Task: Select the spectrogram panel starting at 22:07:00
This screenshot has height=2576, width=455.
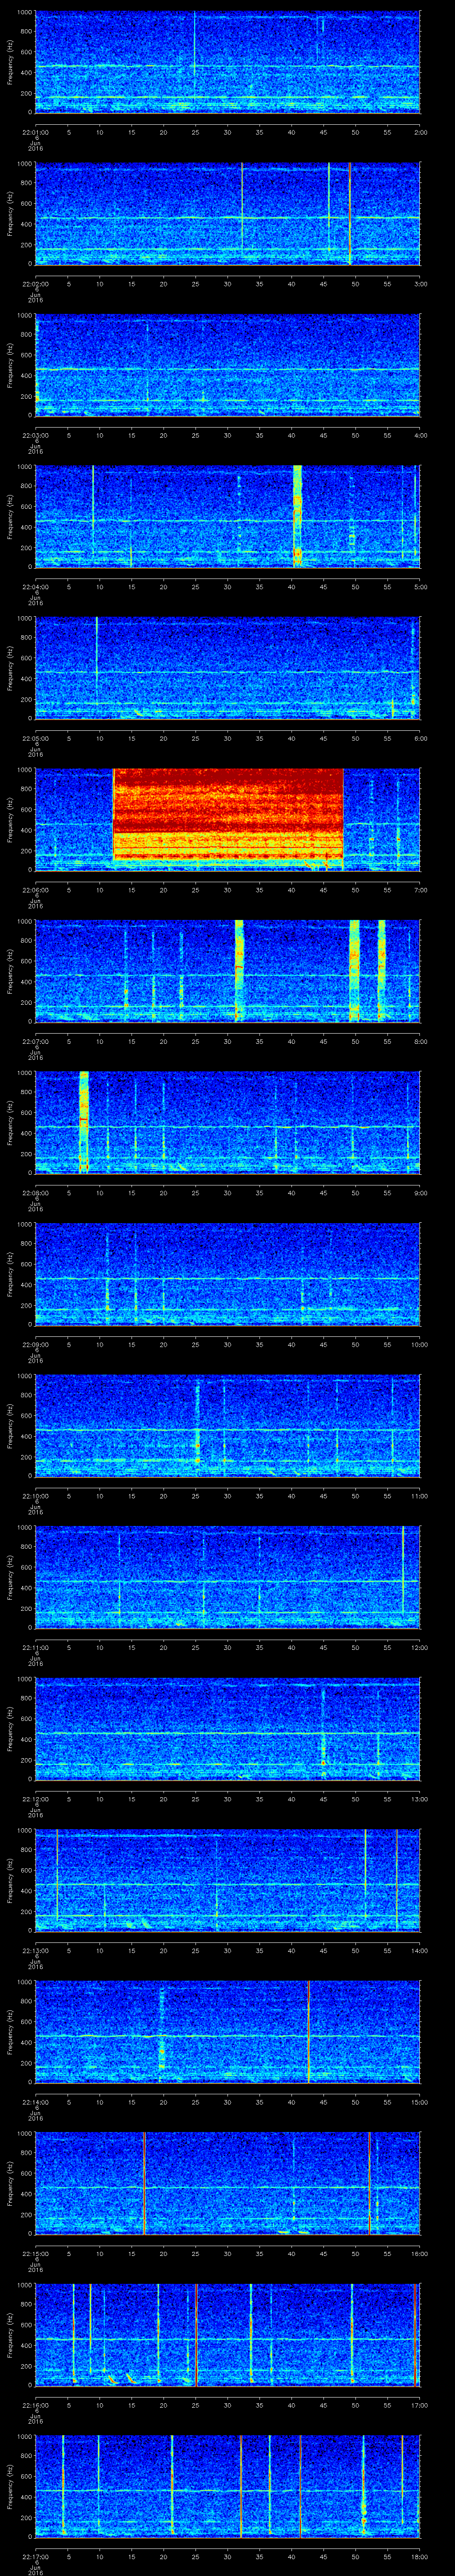Action: coord(227,971)
